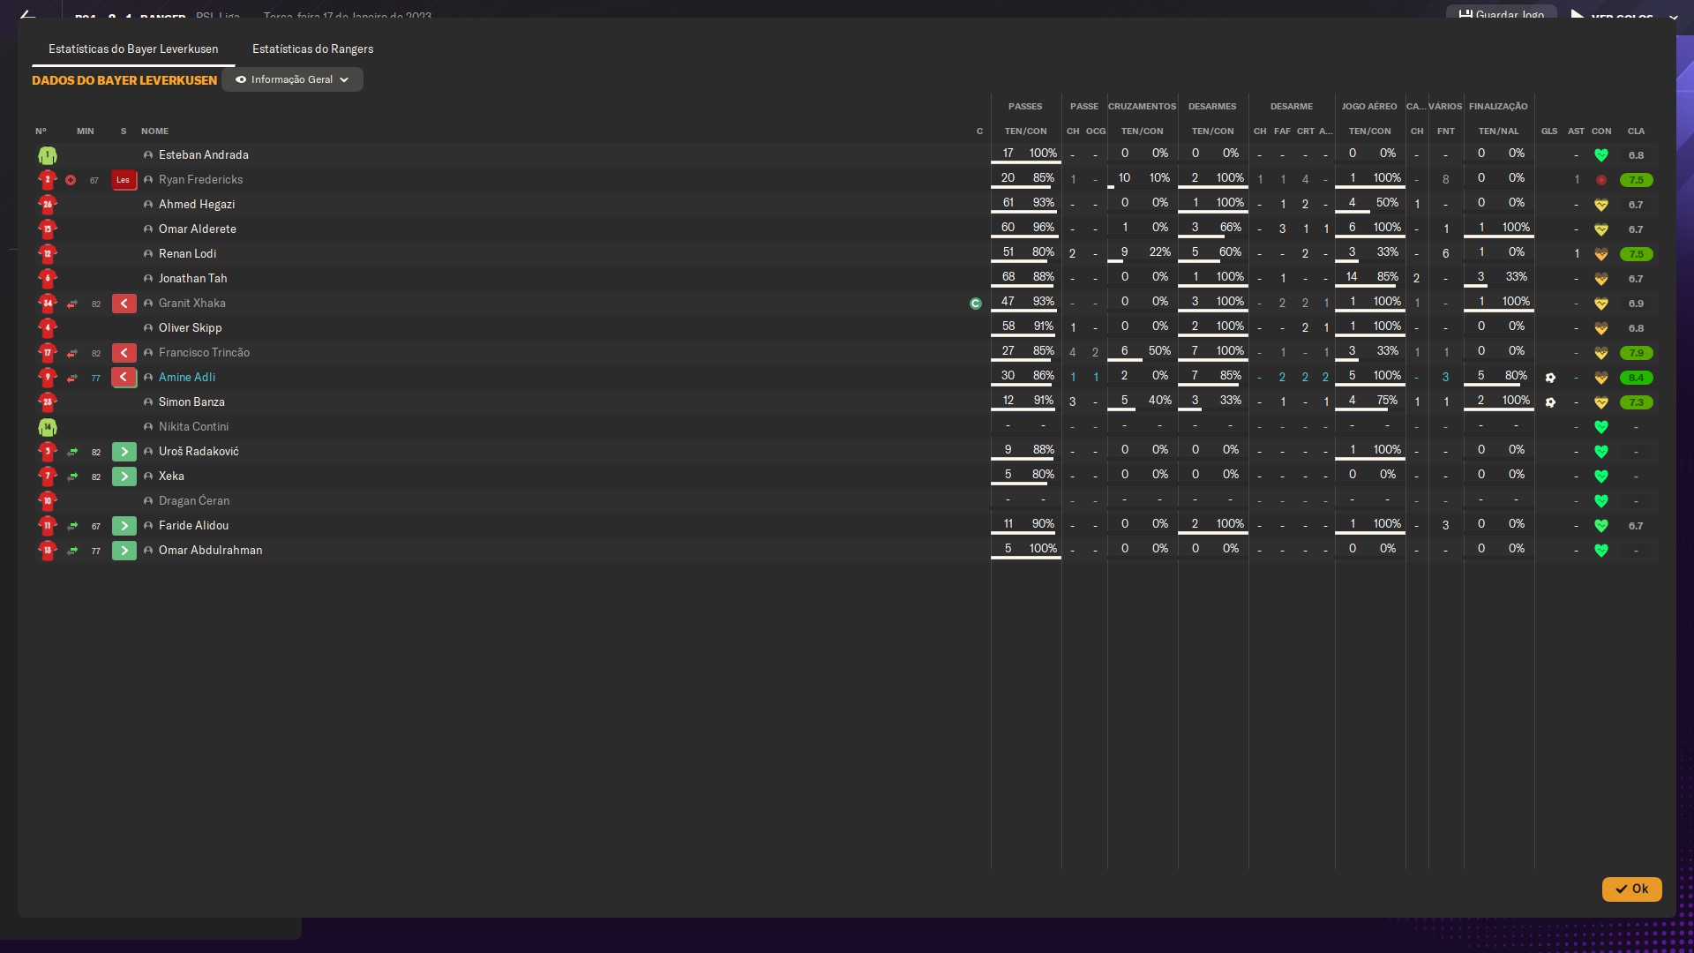The height and width of the screenshot is (953, 1694).
Task: Confirm with the Ok button
Action: click(x=1631, y=889)
